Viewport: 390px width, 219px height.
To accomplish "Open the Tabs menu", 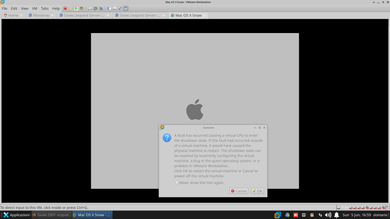I will click(x=45, y=9).
